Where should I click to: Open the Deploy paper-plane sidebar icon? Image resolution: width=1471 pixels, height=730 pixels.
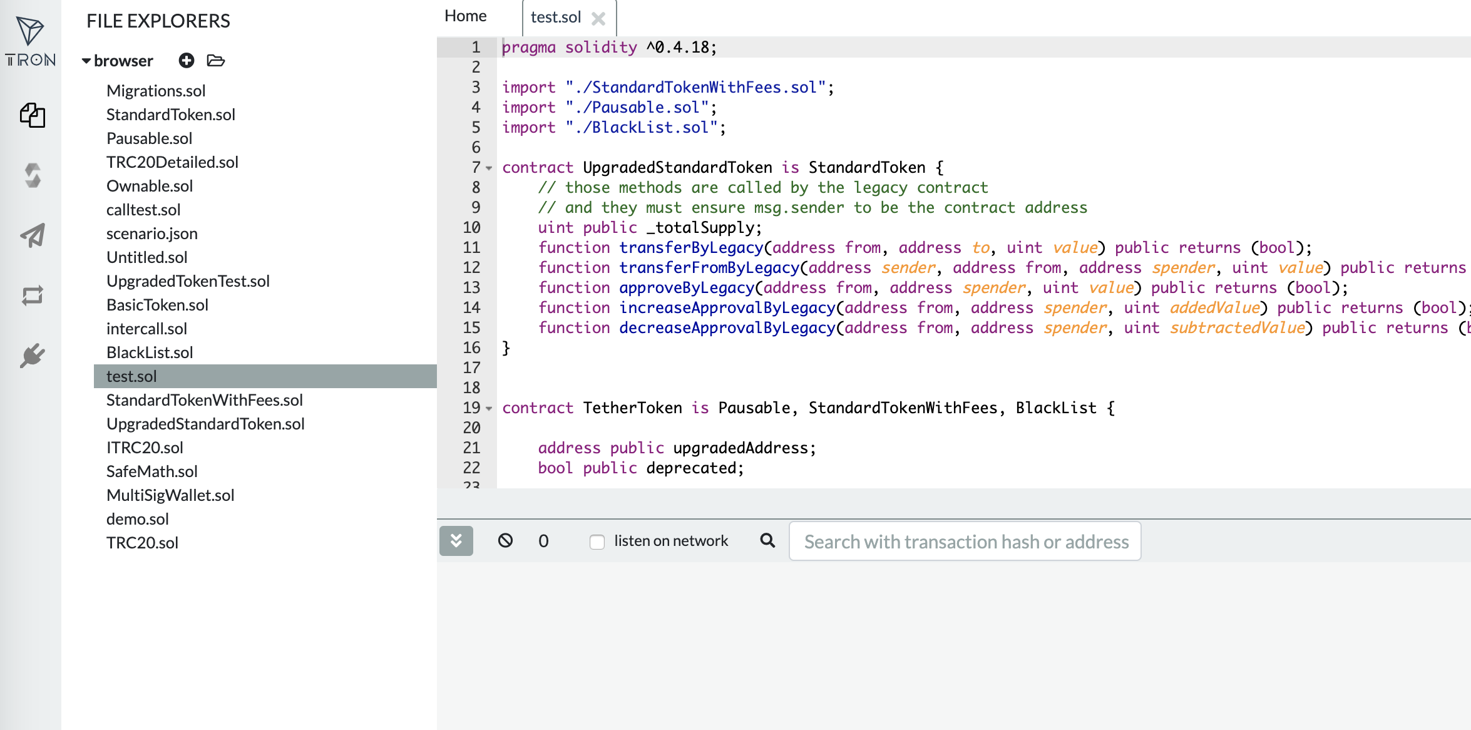[x=33, y=235]
